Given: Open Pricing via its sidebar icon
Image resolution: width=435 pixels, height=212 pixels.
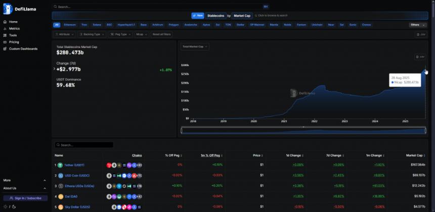Looking at the screenshot, I should point(5,42).
